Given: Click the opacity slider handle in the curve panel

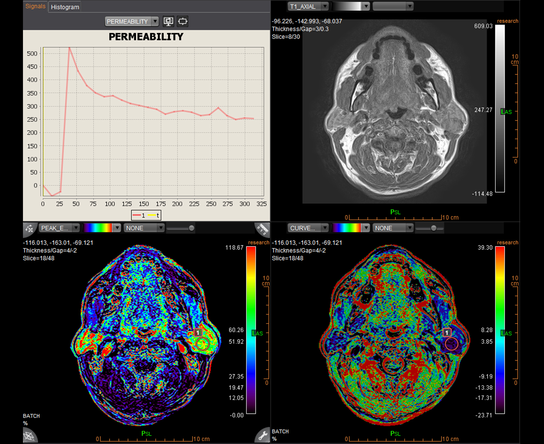Looking at the screenshot, I should (433, 228).
